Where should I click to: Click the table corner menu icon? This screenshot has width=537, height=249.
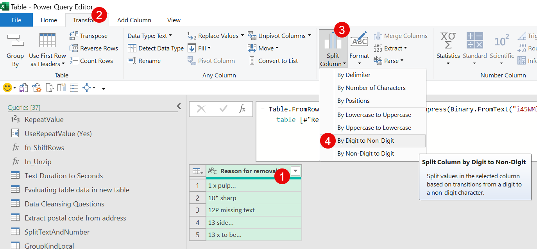[x=197, y=171]
